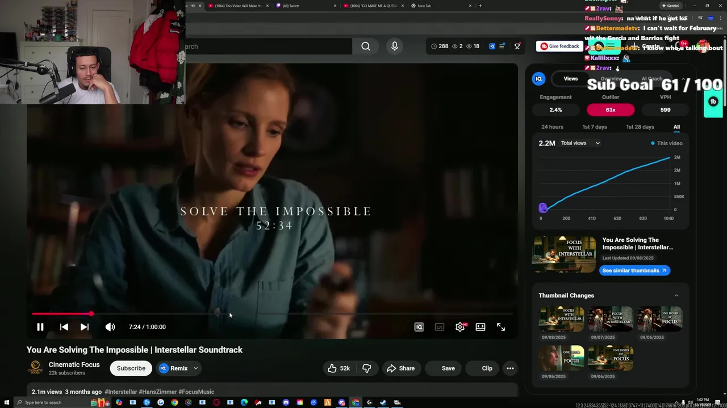Screen dimensions: 727x408
Task: Skip to the previous video
Action: pyautogui.click(x=64, y=327)
